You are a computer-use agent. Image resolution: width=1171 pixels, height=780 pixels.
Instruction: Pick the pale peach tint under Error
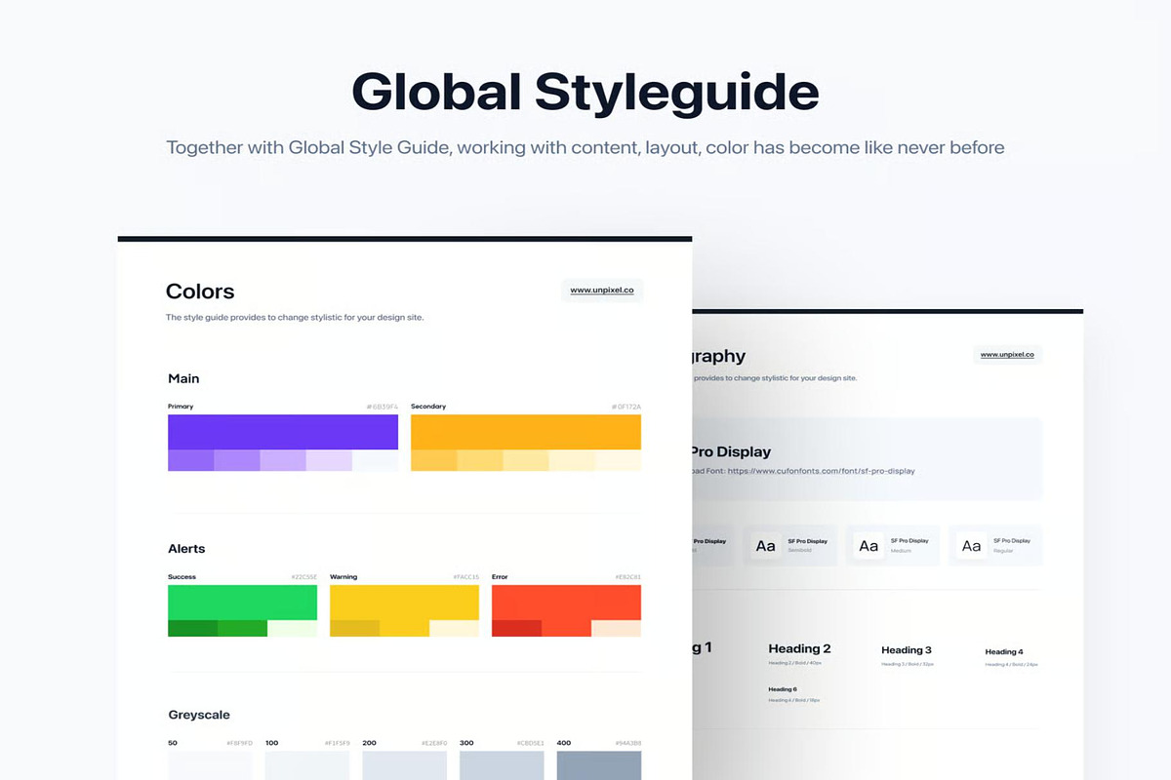click(x=616, y=628)
